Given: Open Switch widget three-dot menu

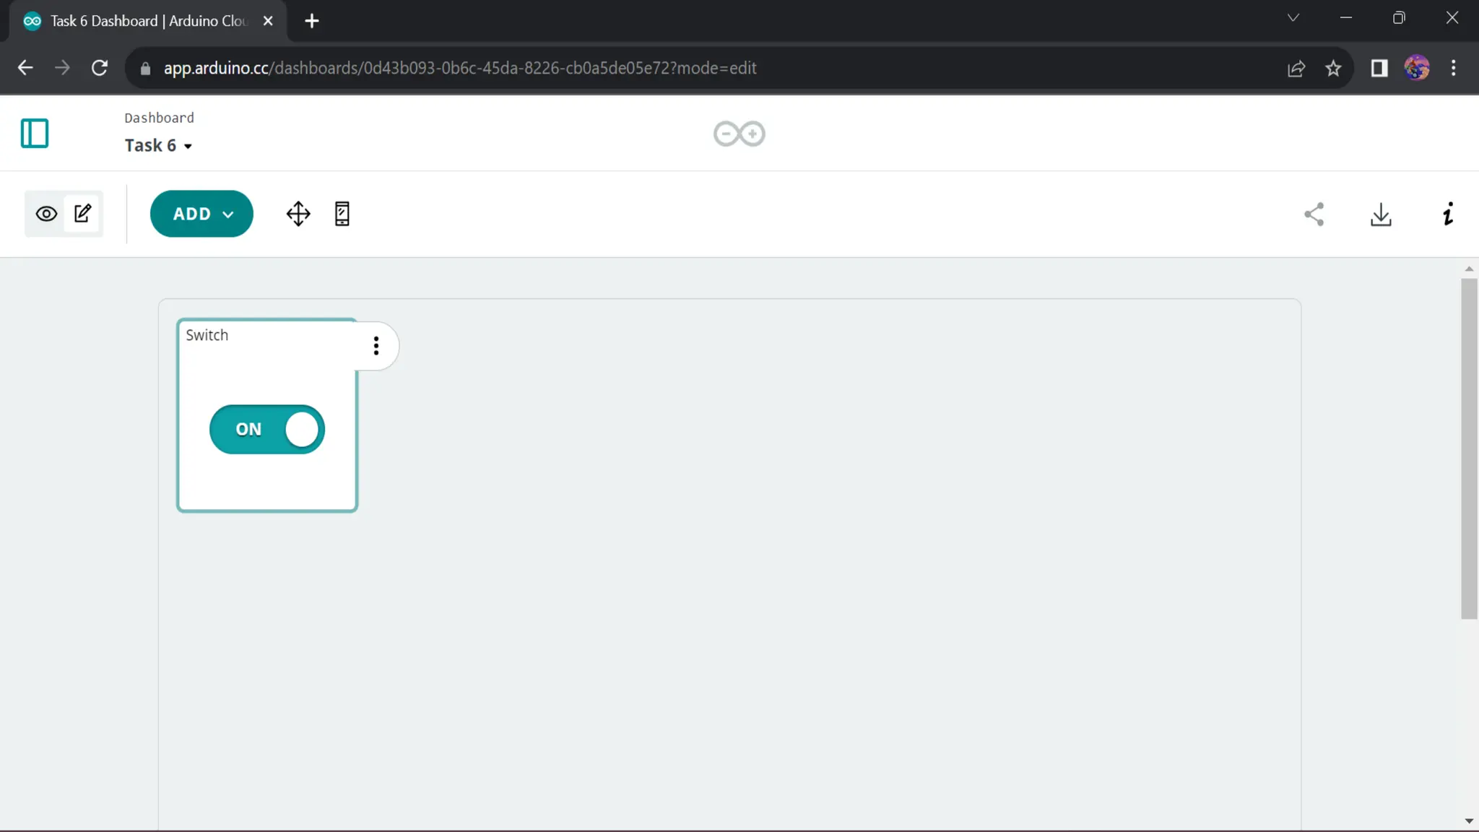Looking at the screenshot, I should tap(376, 346).
